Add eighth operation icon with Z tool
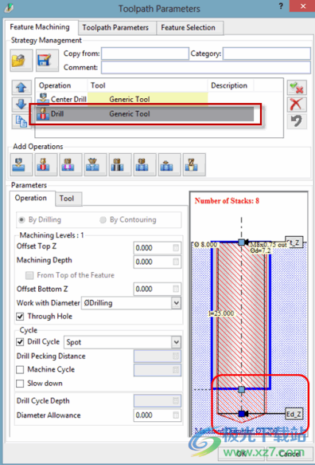 194,164
